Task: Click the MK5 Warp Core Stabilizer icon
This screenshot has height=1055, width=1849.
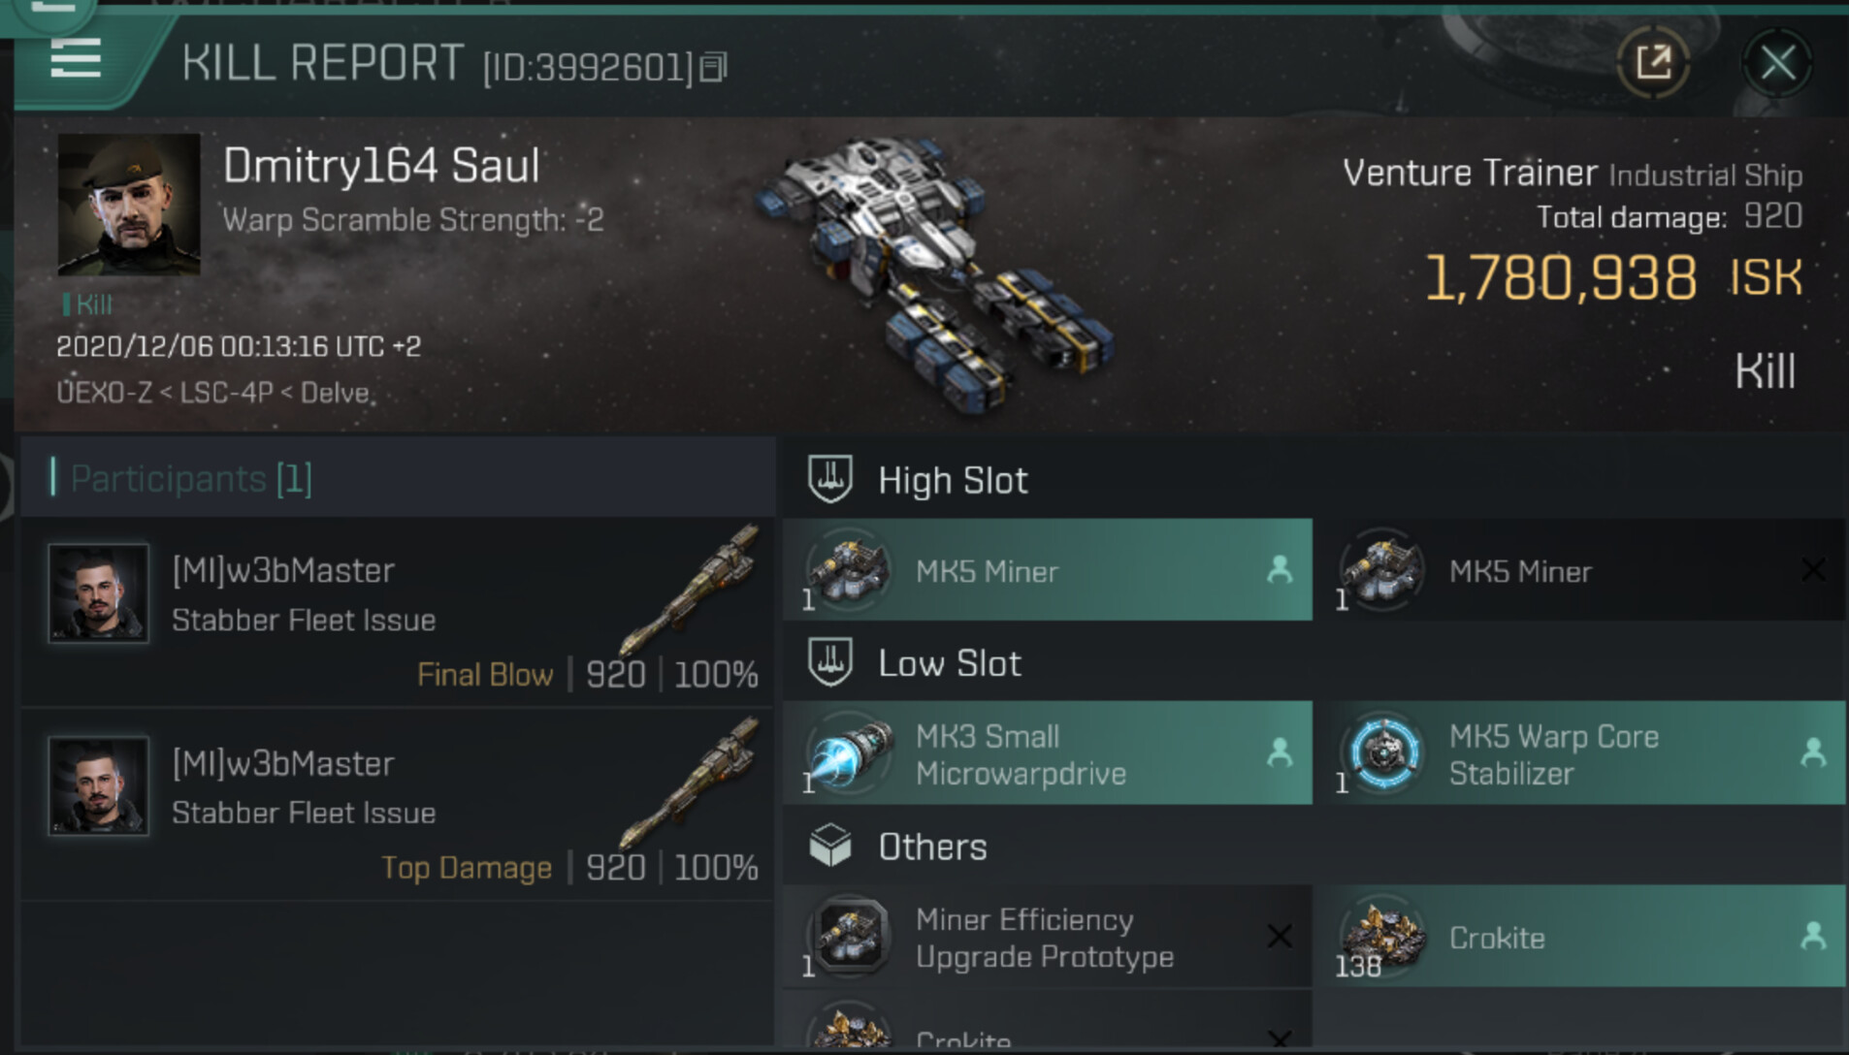Action: (1383, 753)
